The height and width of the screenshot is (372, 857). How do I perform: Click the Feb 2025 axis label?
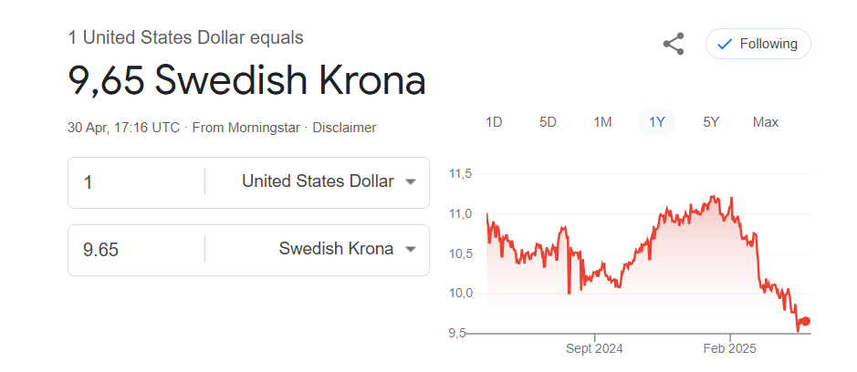(729, 348)
